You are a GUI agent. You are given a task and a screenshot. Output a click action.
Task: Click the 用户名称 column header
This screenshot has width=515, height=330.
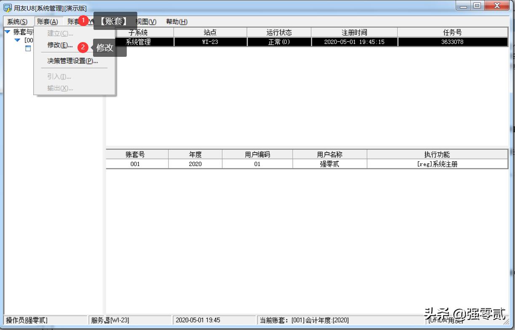click(x=330, y=154)
